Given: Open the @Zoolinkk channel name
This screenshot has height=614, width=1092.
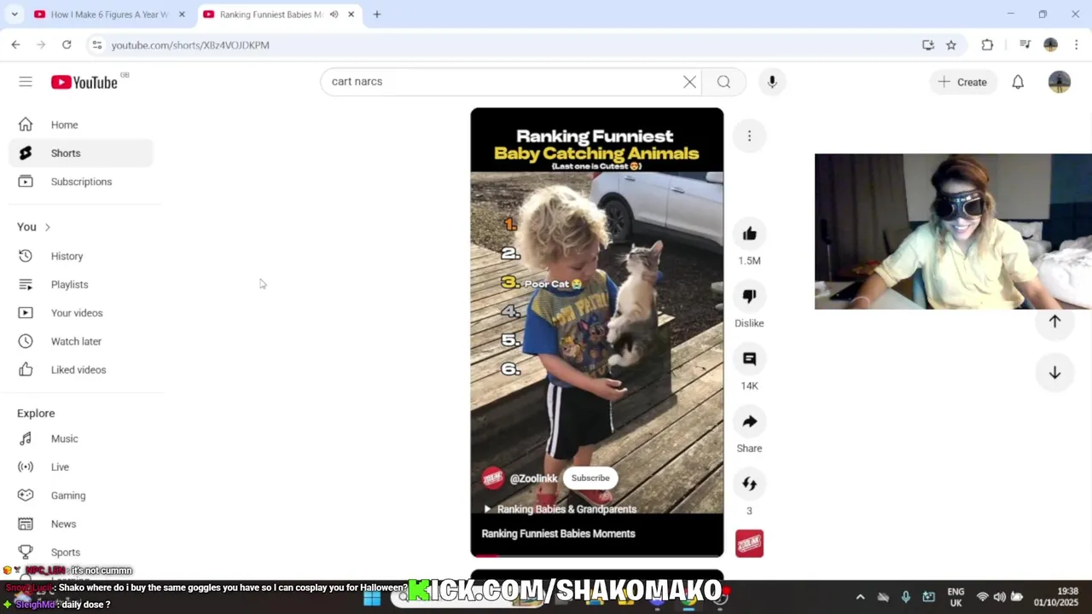Looking at the screenshot, I should click(x=533, y=478).
